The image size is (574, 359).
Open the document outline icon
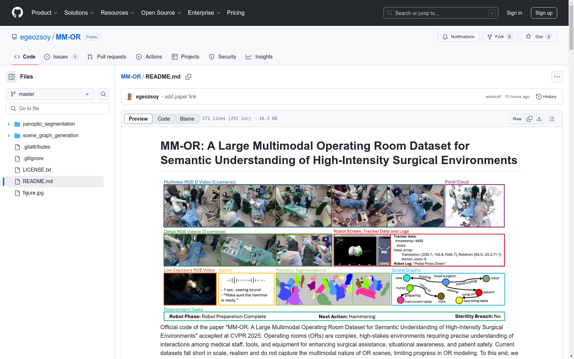(x=552, y=119)
